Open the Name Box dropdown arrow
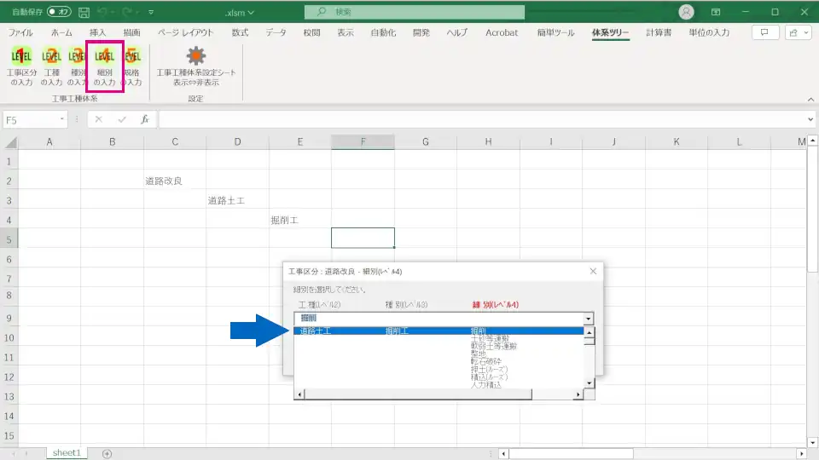819x460 pixels. pyautogui.click(x=62, y=119)
